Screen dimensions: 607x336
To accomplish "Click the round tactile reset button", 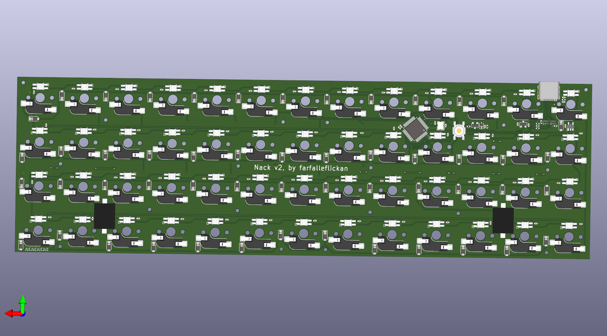I will [x=459, y=131].
